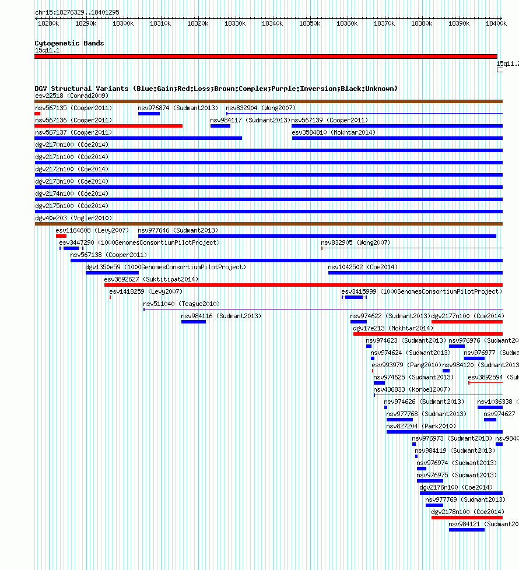Click nsv974624 (Sudmant2013) label
The width and height of the screenshot is (519, 570).
pos(411,353)
